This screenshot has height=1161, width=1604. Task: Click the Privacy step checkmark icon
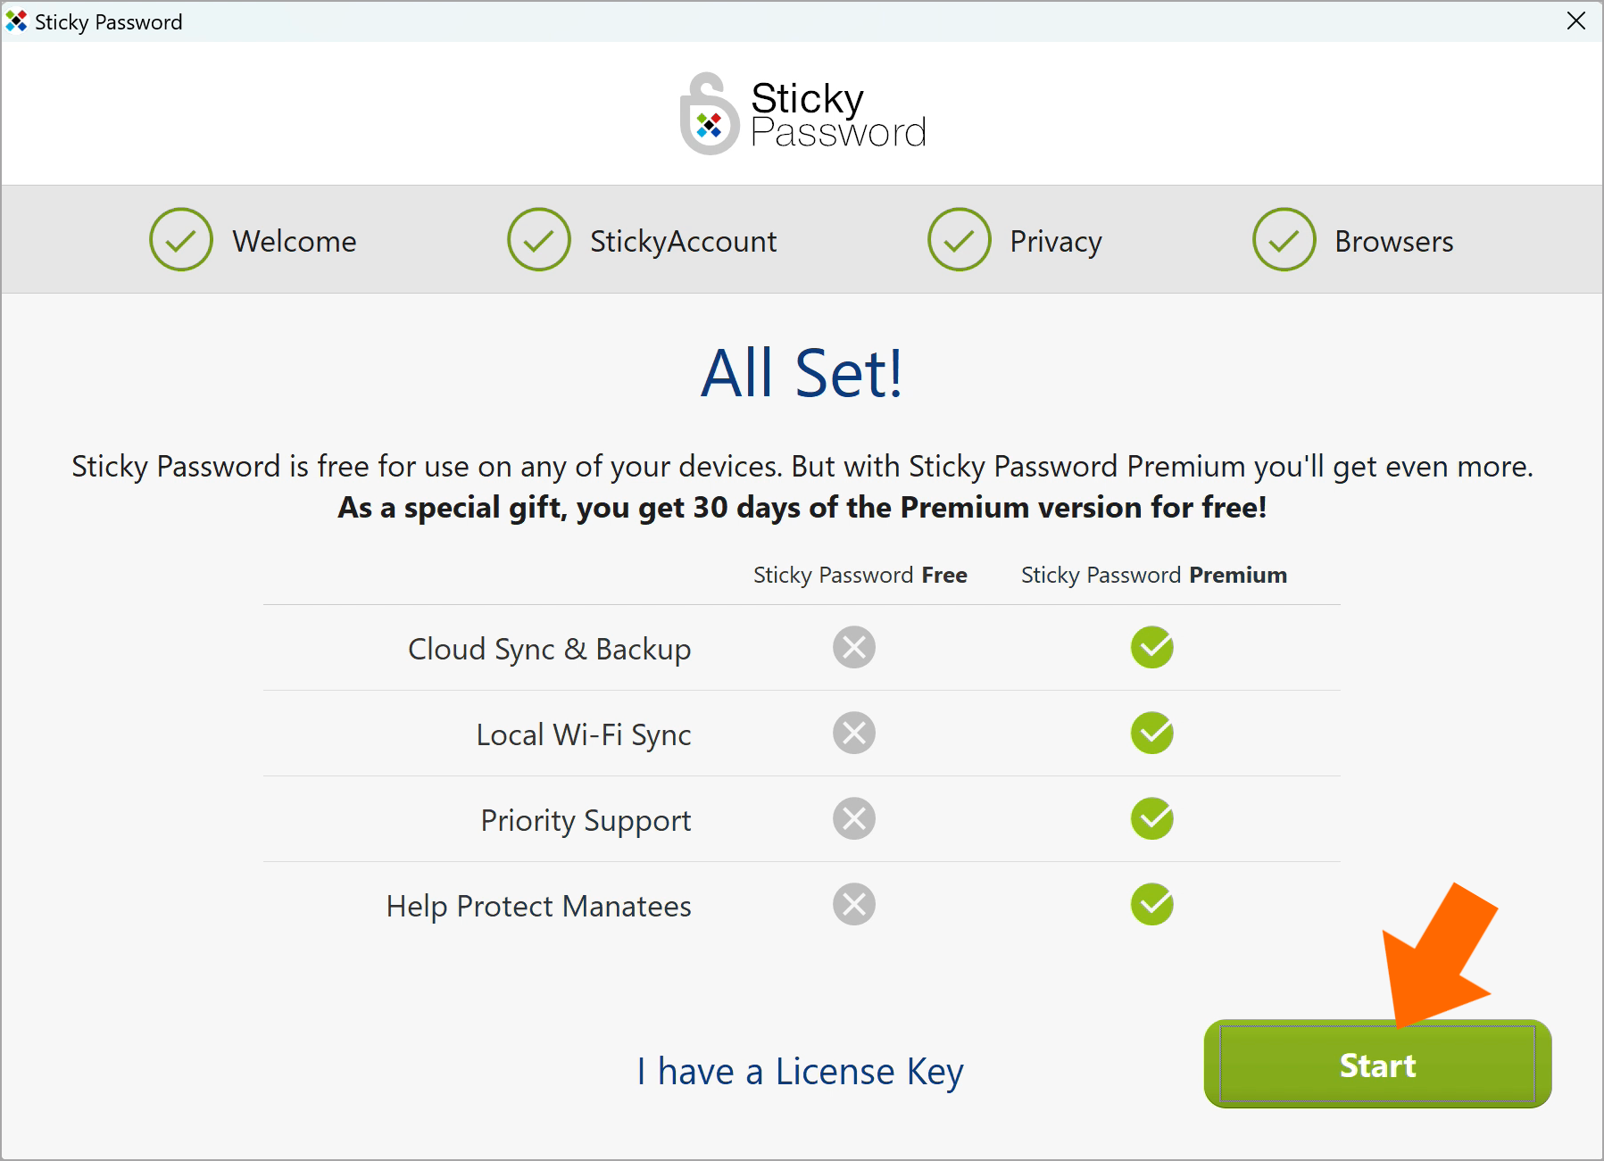pyautogui.click(x=960, y=239)
